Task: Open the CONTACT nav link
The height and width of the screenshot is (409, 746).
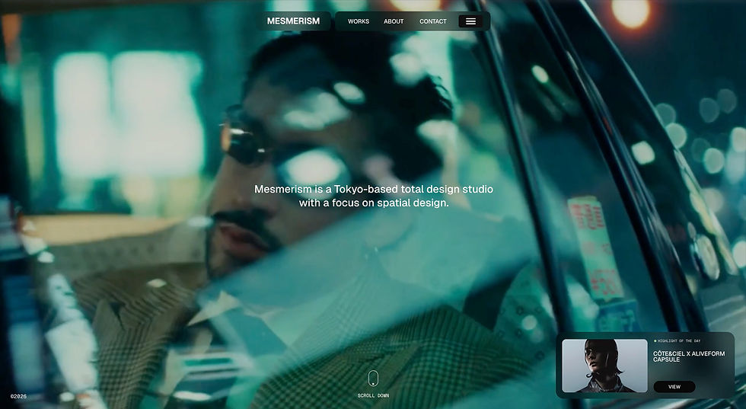Action: [433, 21]
